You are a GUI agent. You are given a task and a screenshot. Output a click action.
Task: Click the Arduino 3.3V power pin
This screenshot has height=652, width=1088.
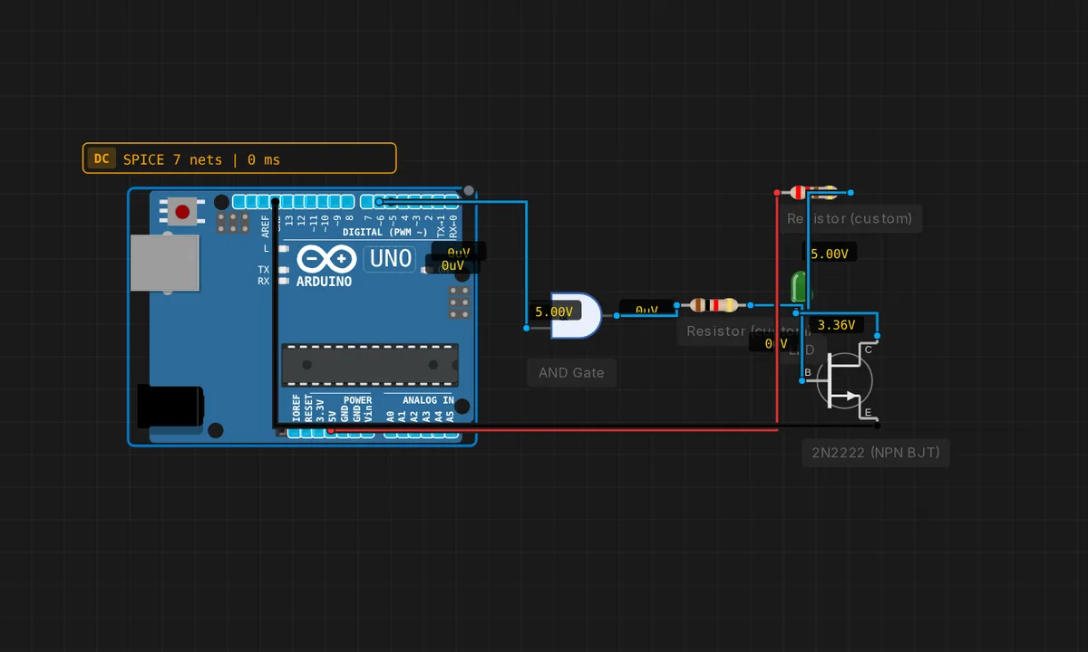point(320,433)
